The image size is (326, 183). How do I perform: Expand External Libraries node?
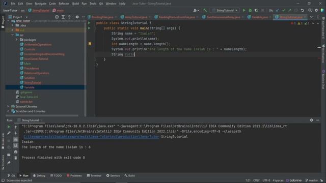(8, 106)
